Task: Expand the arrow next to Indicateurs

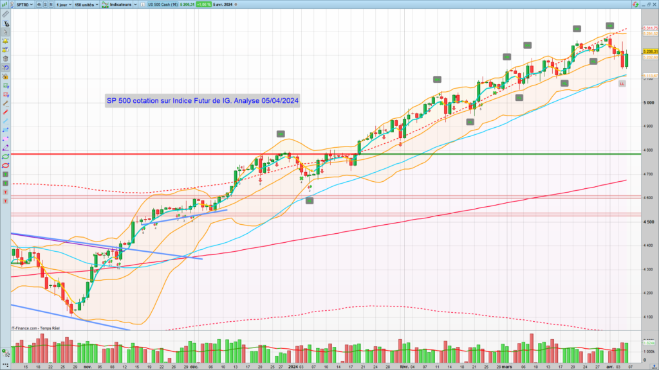Action: pyautogui.click(x=135, y=4)
